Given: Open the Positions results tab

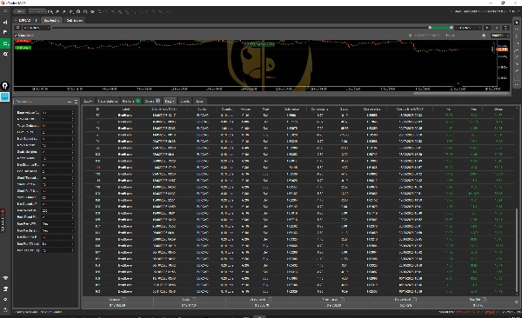Looking at the screenshot, I should point(130,101).
